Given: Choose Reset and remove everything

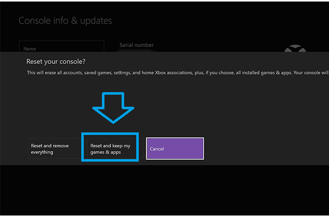Looking at the screenshot, I should [x=56, y=149].
